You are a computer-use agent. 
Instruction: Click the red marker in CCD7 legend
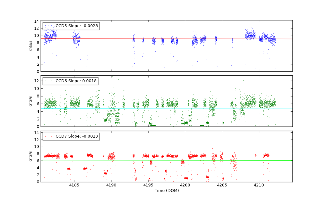[48, 136]
